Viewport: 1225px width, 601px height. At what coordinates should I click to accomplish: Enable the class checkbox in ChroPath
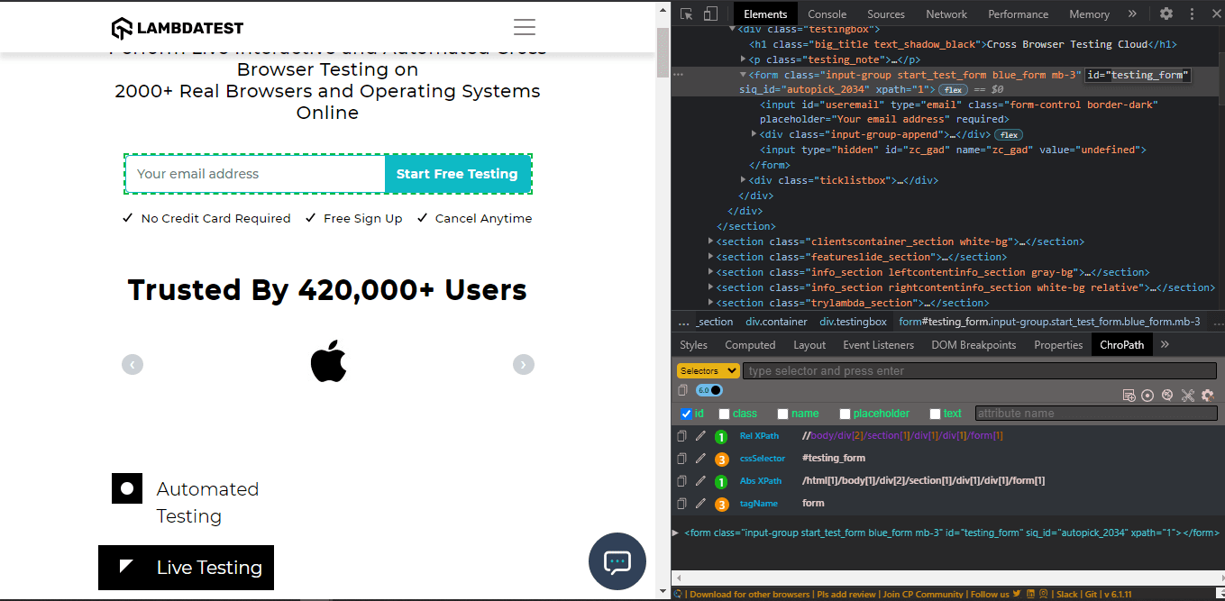(724, 413)
